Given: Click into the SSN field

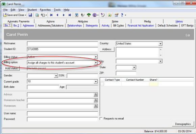Looking at the screenshot, I should tap(82, 76).
